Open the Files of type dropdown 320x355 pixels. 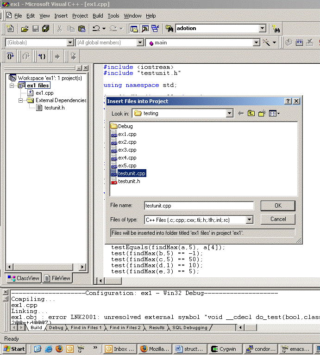coord(249,220)
